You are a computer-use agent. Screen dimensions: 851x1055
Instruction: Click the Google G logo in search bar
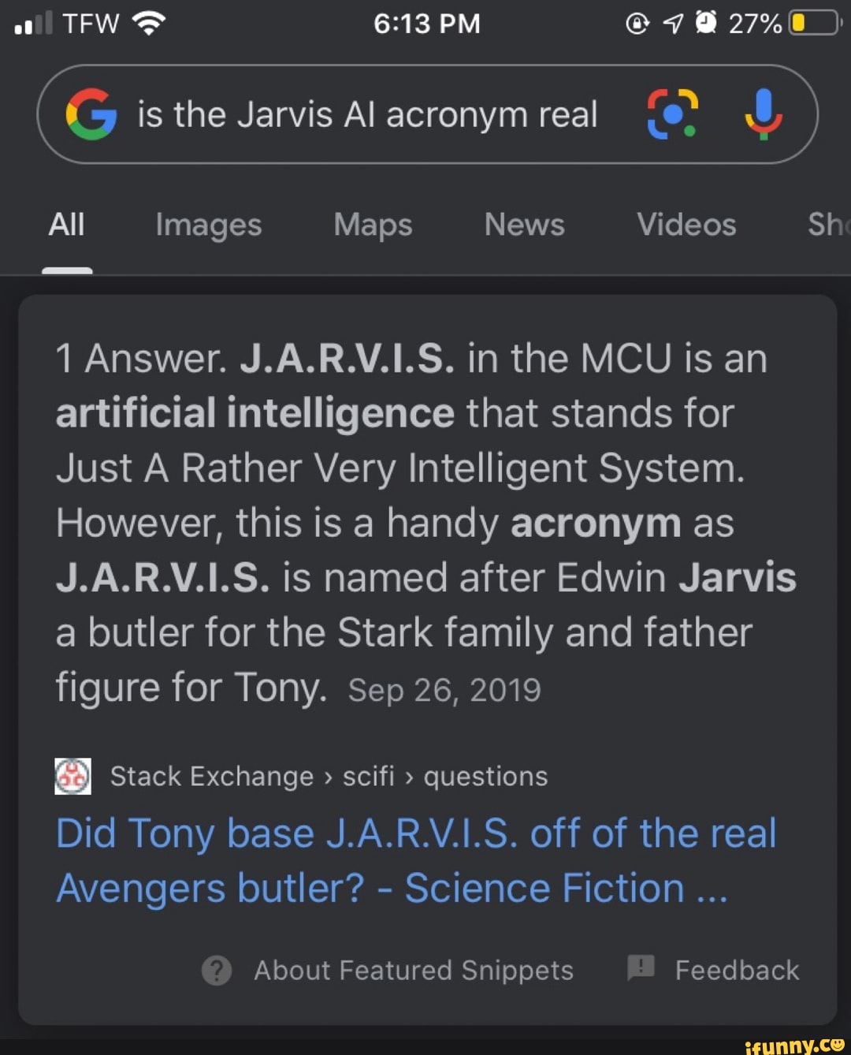click(92, 114)
